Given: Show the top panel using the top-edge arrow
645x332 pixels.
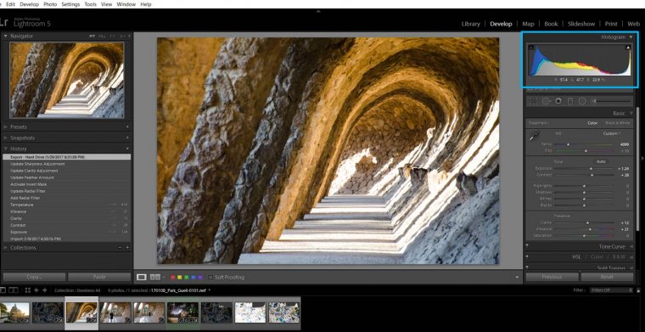Looking at the screenshot, I should click(x=318, y=12).
